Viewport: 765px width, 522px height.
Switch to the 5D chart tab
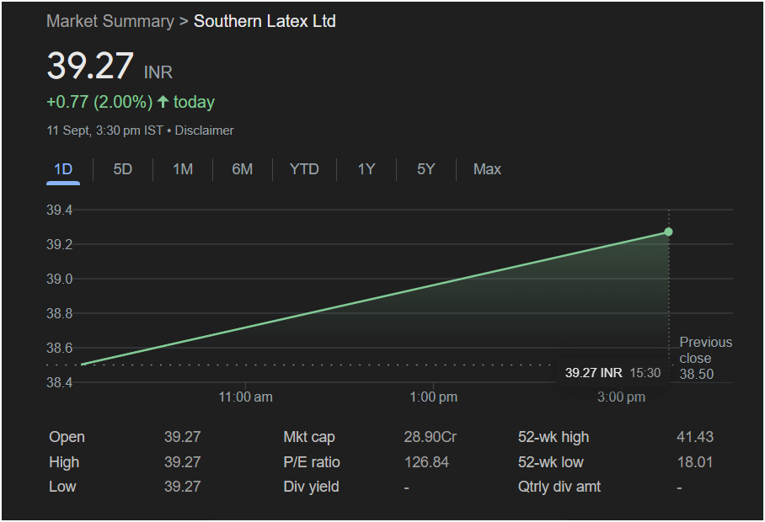(x=123, y=169)
